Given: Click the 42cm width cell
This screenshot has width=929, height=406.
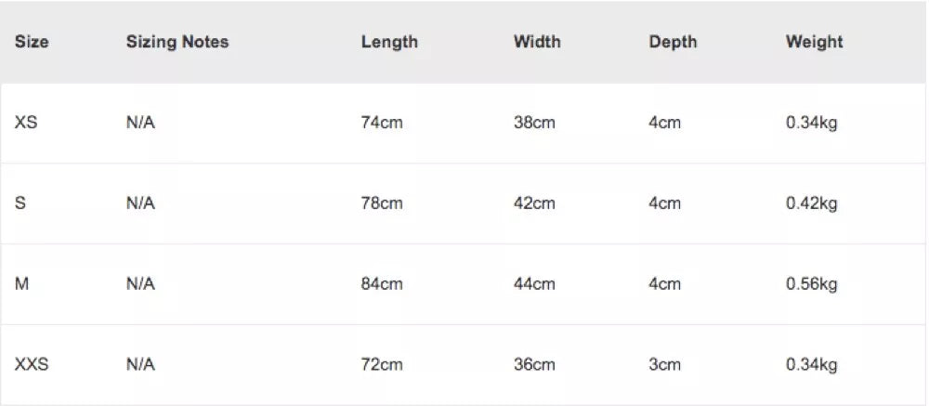Looking at the screenshot, I should tap(534, 203).
